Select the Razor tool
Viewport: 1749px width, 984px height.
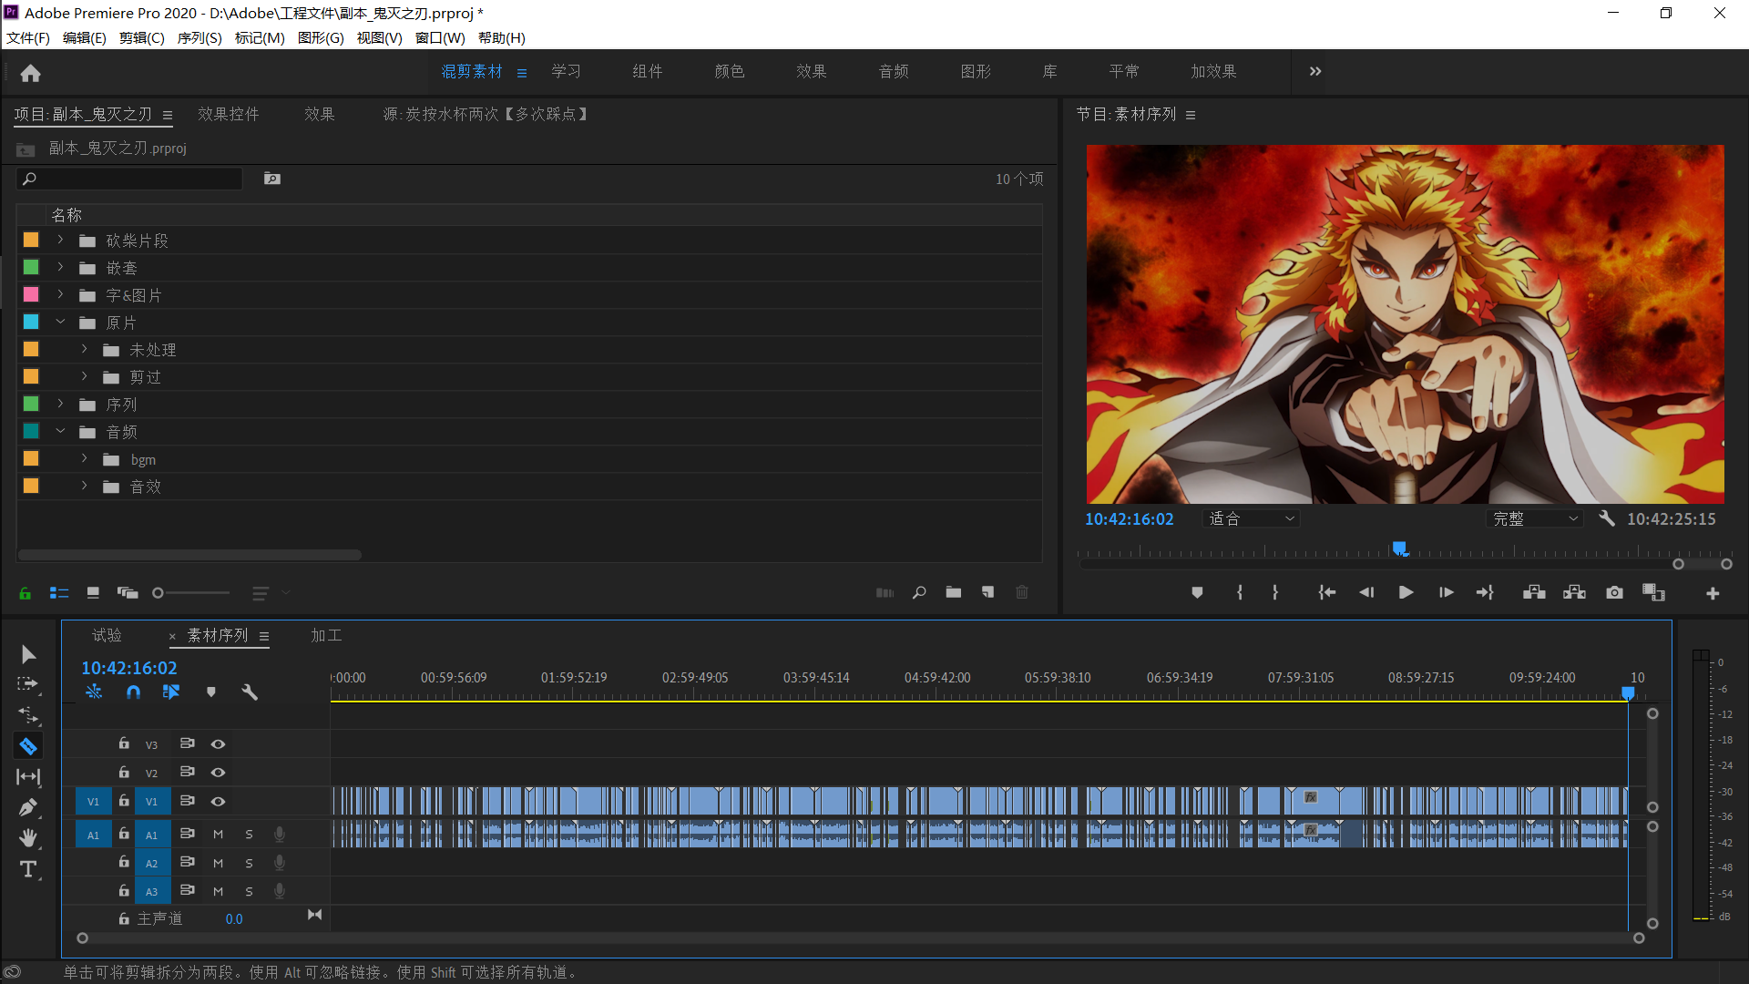click(28, 746)
